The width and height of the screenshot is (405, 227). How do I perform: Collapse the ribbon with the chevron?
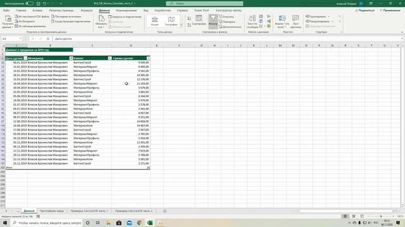coord(402,32)
